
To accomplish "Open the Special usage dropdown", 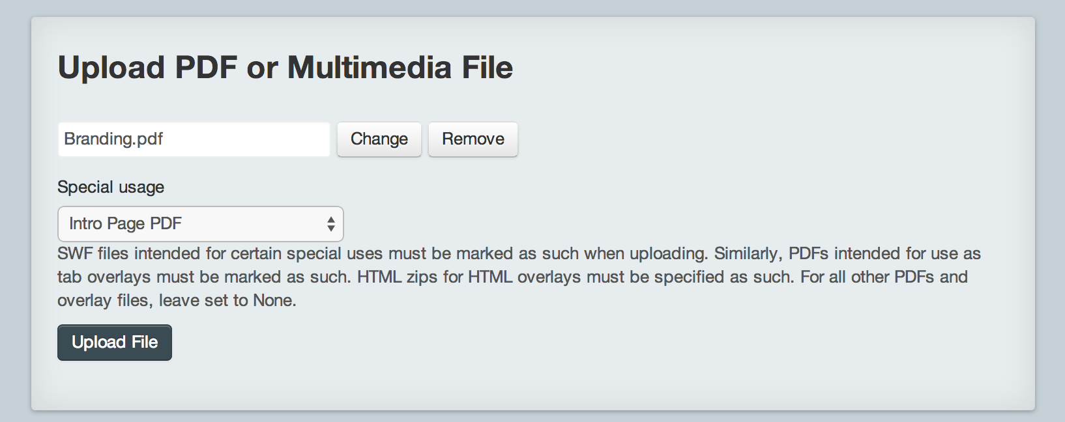I will [201, 224].
